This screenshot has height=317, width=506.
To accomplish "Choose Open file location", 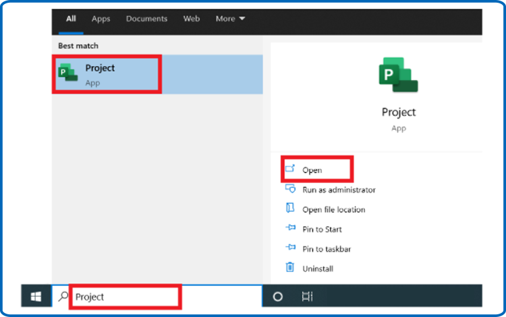I will click(334, 209).
